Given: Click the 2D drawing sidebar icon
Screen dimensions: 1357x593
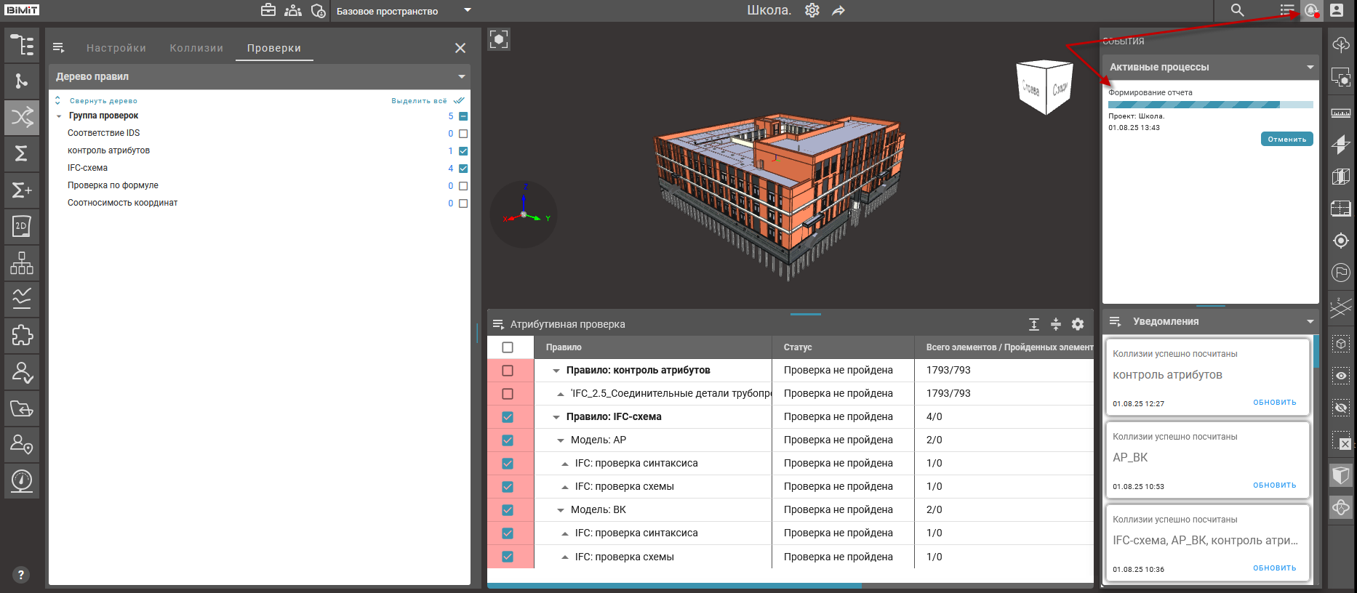Looking at the screenshot, I should [22, 226].
